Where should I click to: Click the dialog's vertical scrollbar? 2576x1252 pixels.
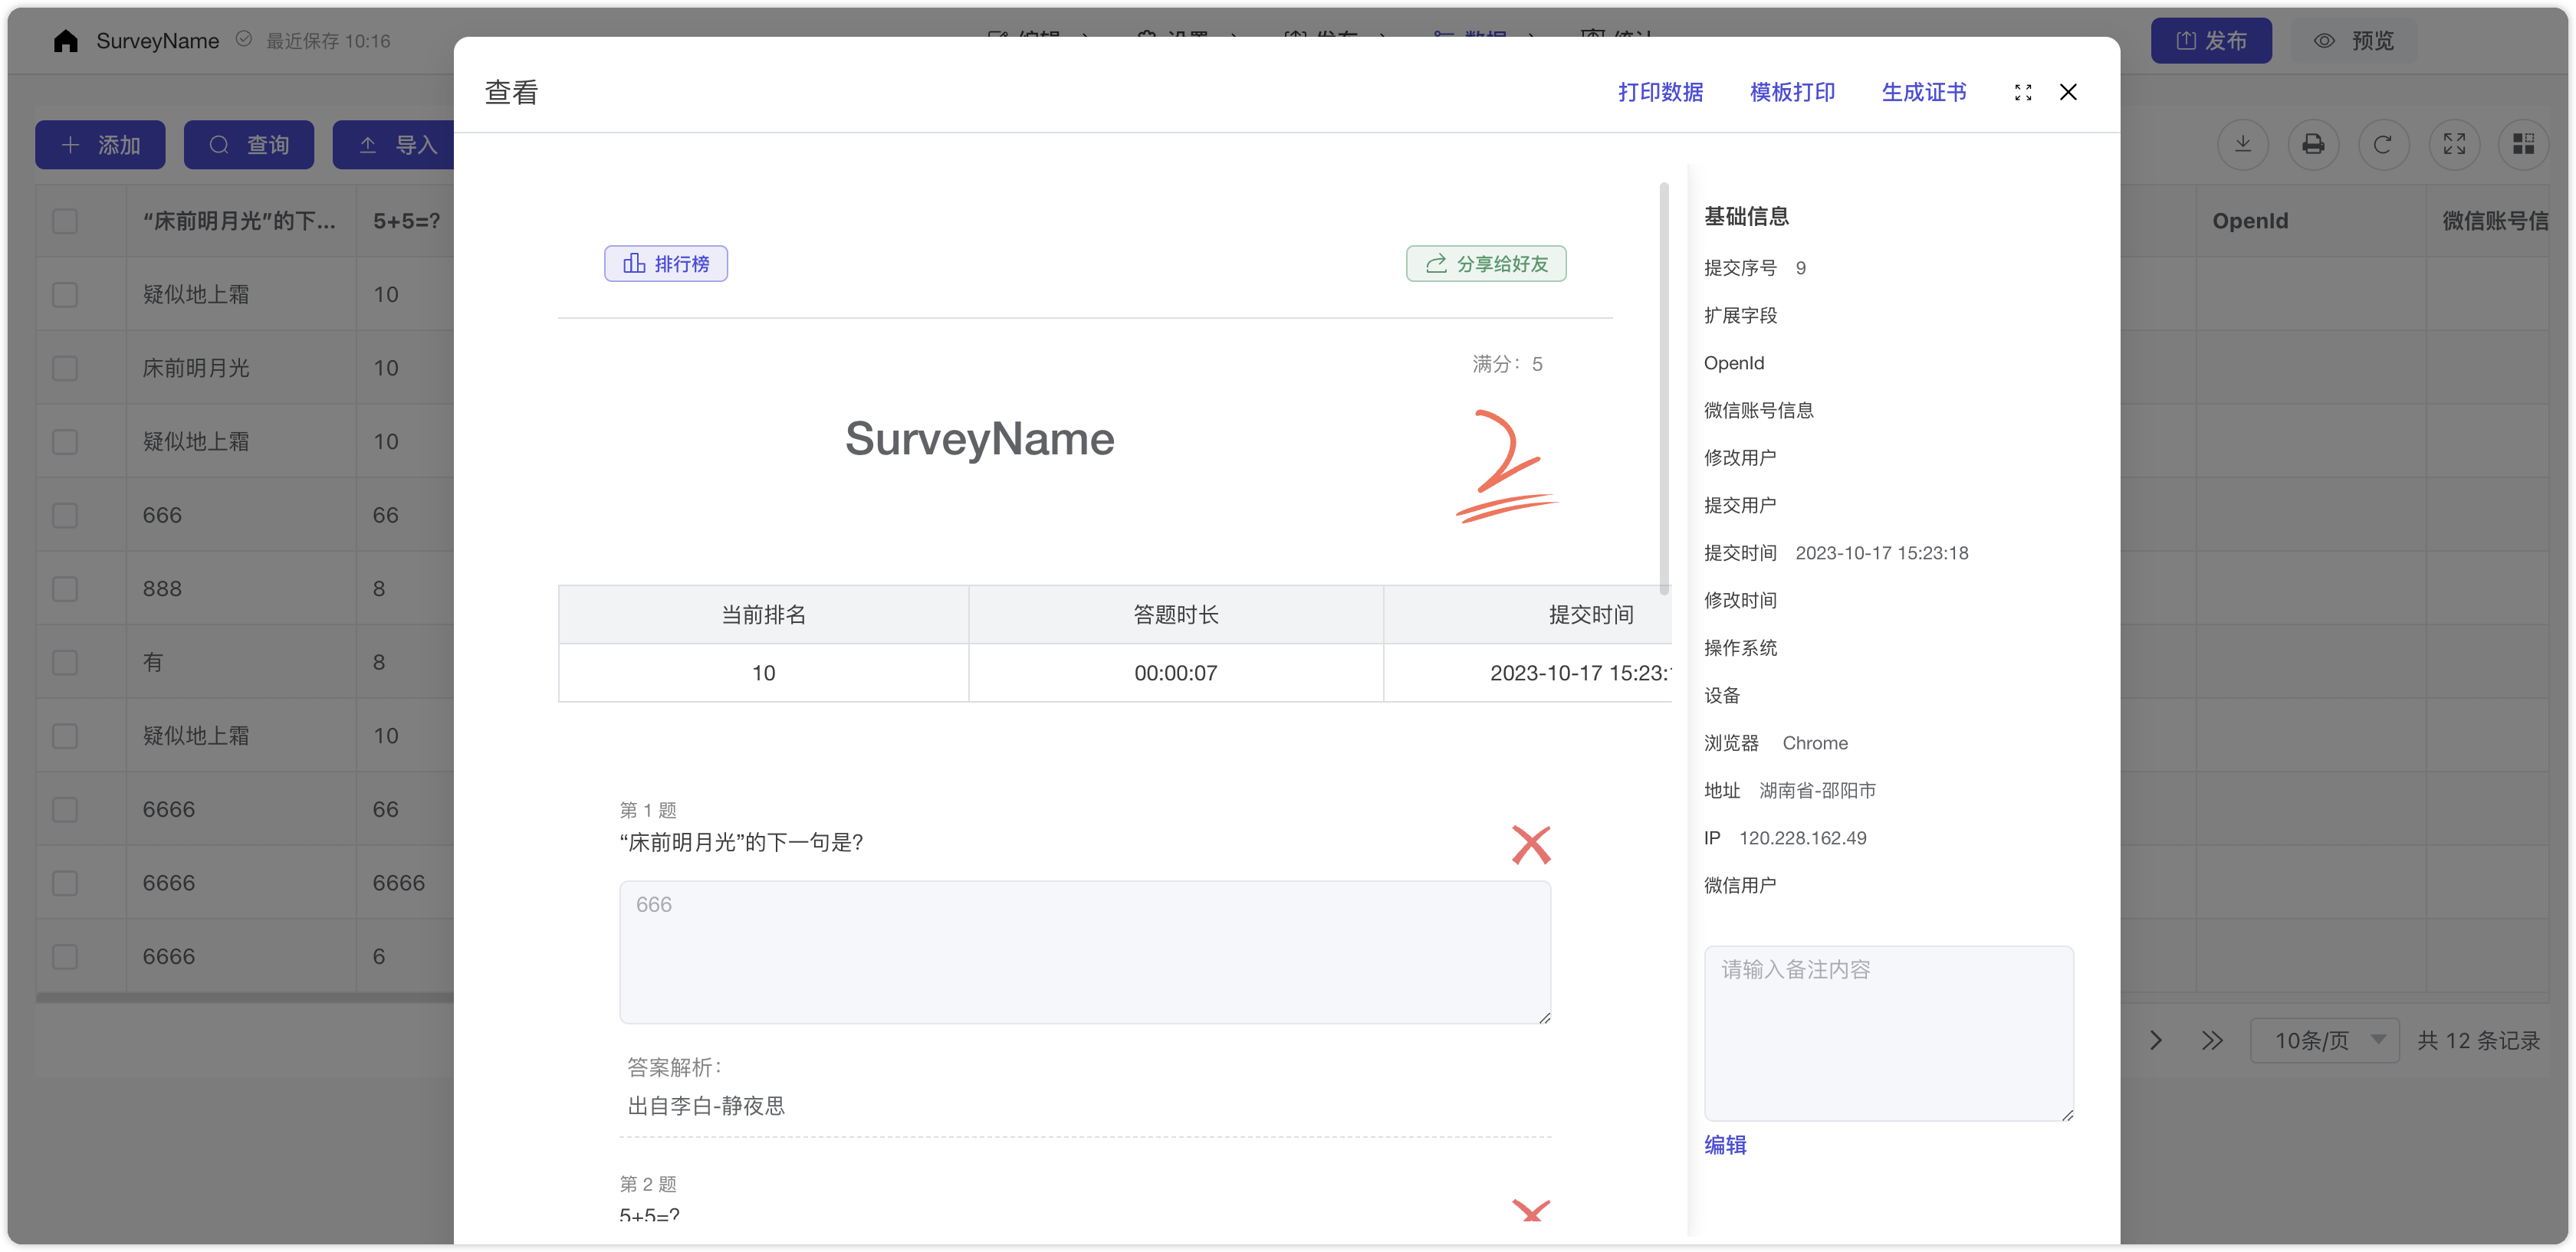point(1664,390)
